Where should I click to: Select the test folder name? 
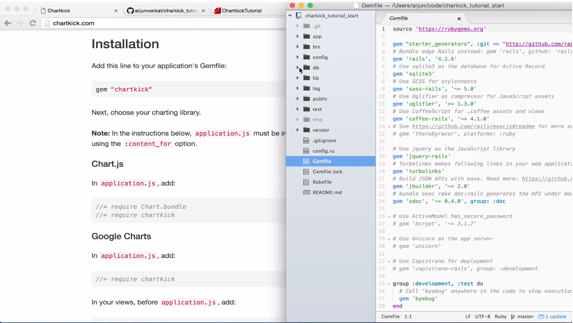pyautogui.click(x=317, y=109)
